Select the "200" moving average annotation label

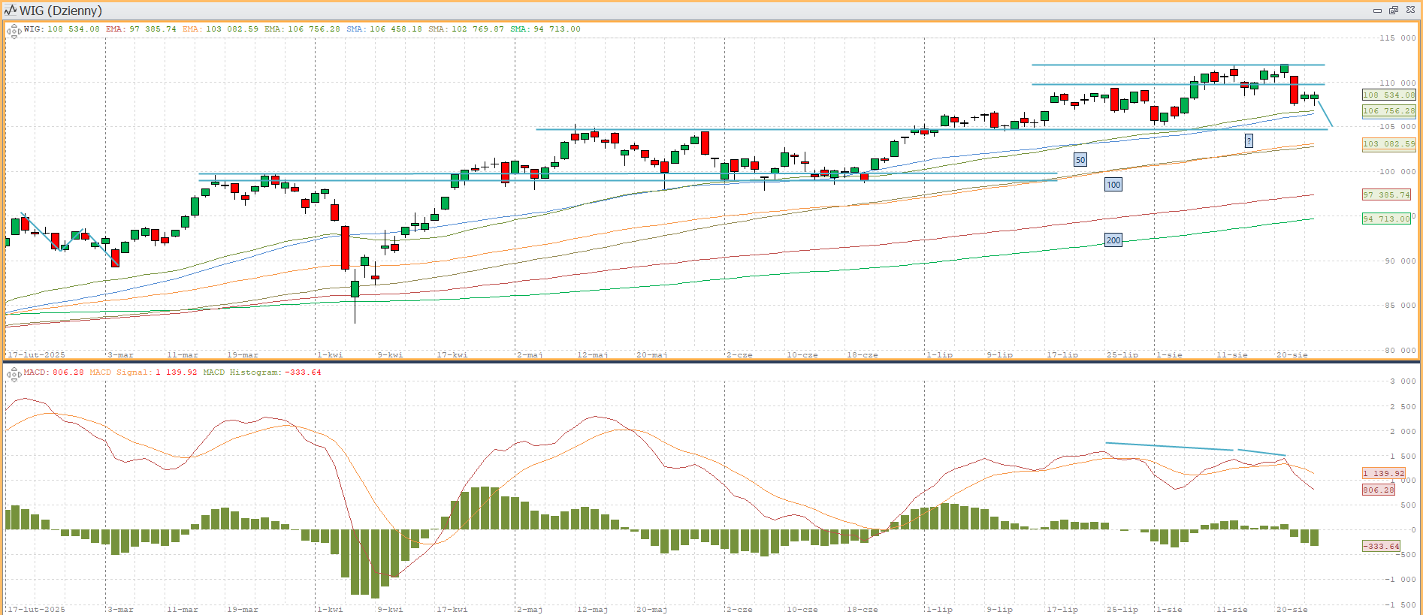point(1113,240)
